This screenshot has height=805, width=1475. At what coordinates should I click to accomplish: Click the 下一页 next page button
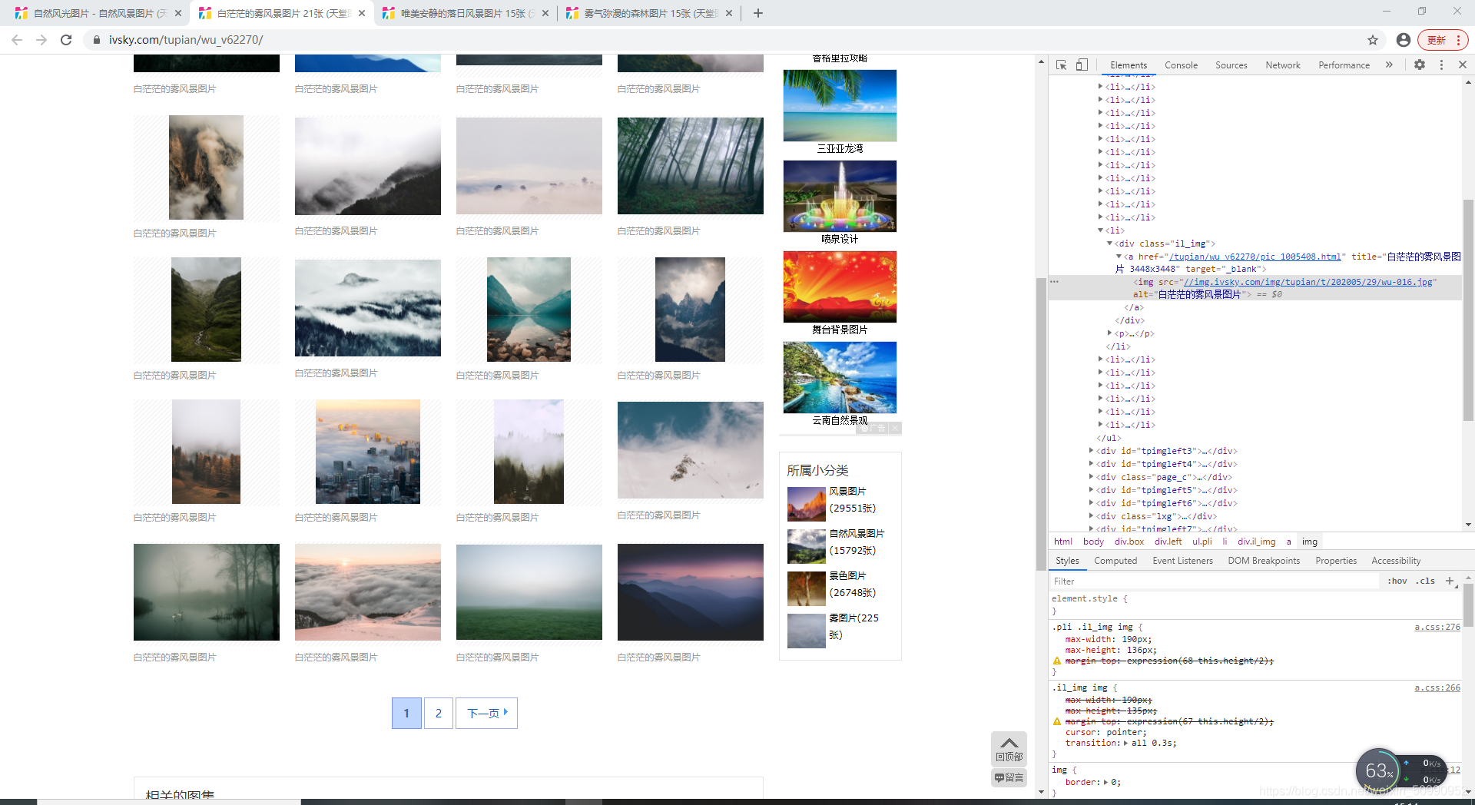pyautogui.click(x=486, y=714)
